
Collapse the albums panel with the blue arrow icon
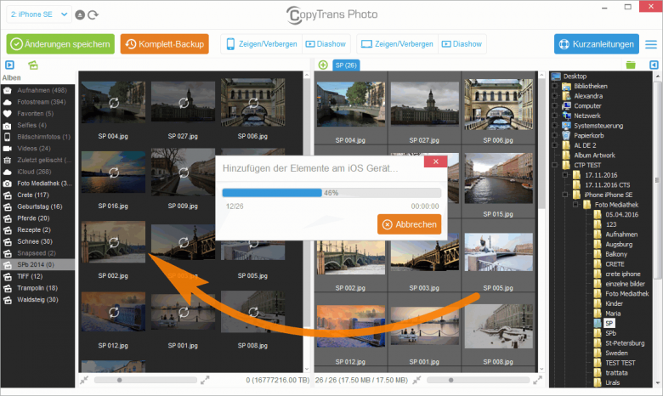coord(9,65)
